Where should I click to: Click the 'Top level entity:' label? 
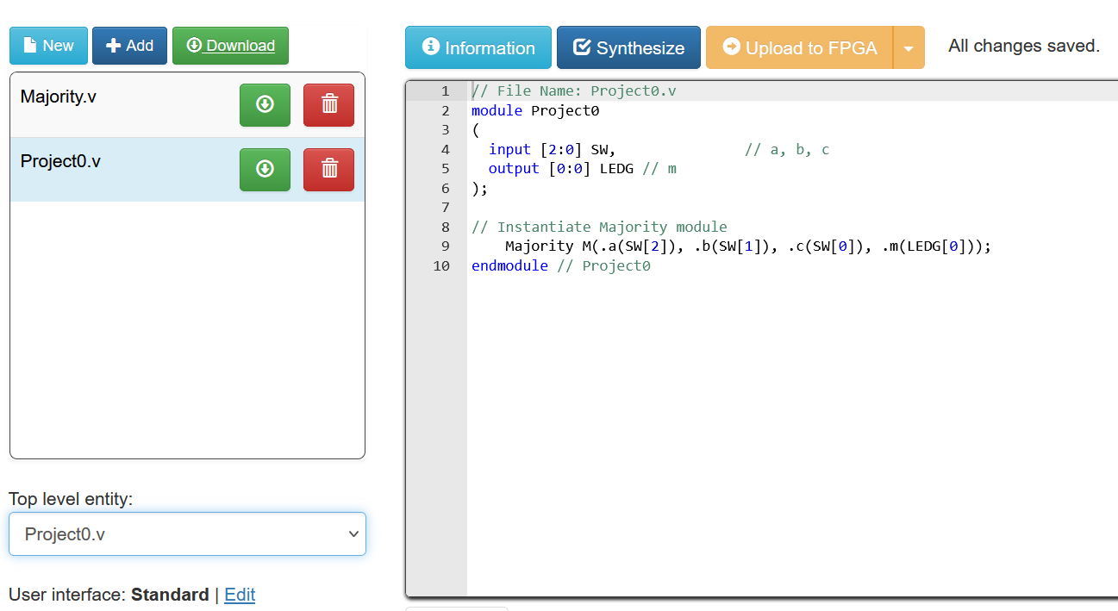tap(71, 499)
